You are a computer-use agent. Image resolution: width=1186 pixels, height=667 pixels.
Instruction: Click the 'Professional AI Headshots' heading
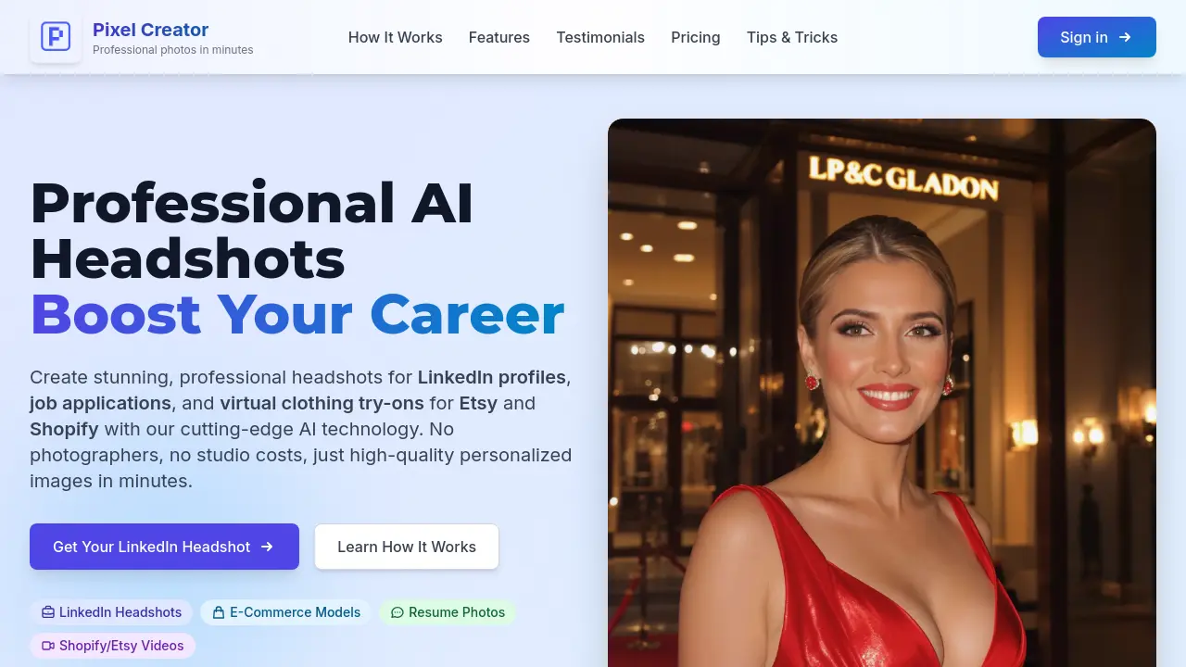252,231
